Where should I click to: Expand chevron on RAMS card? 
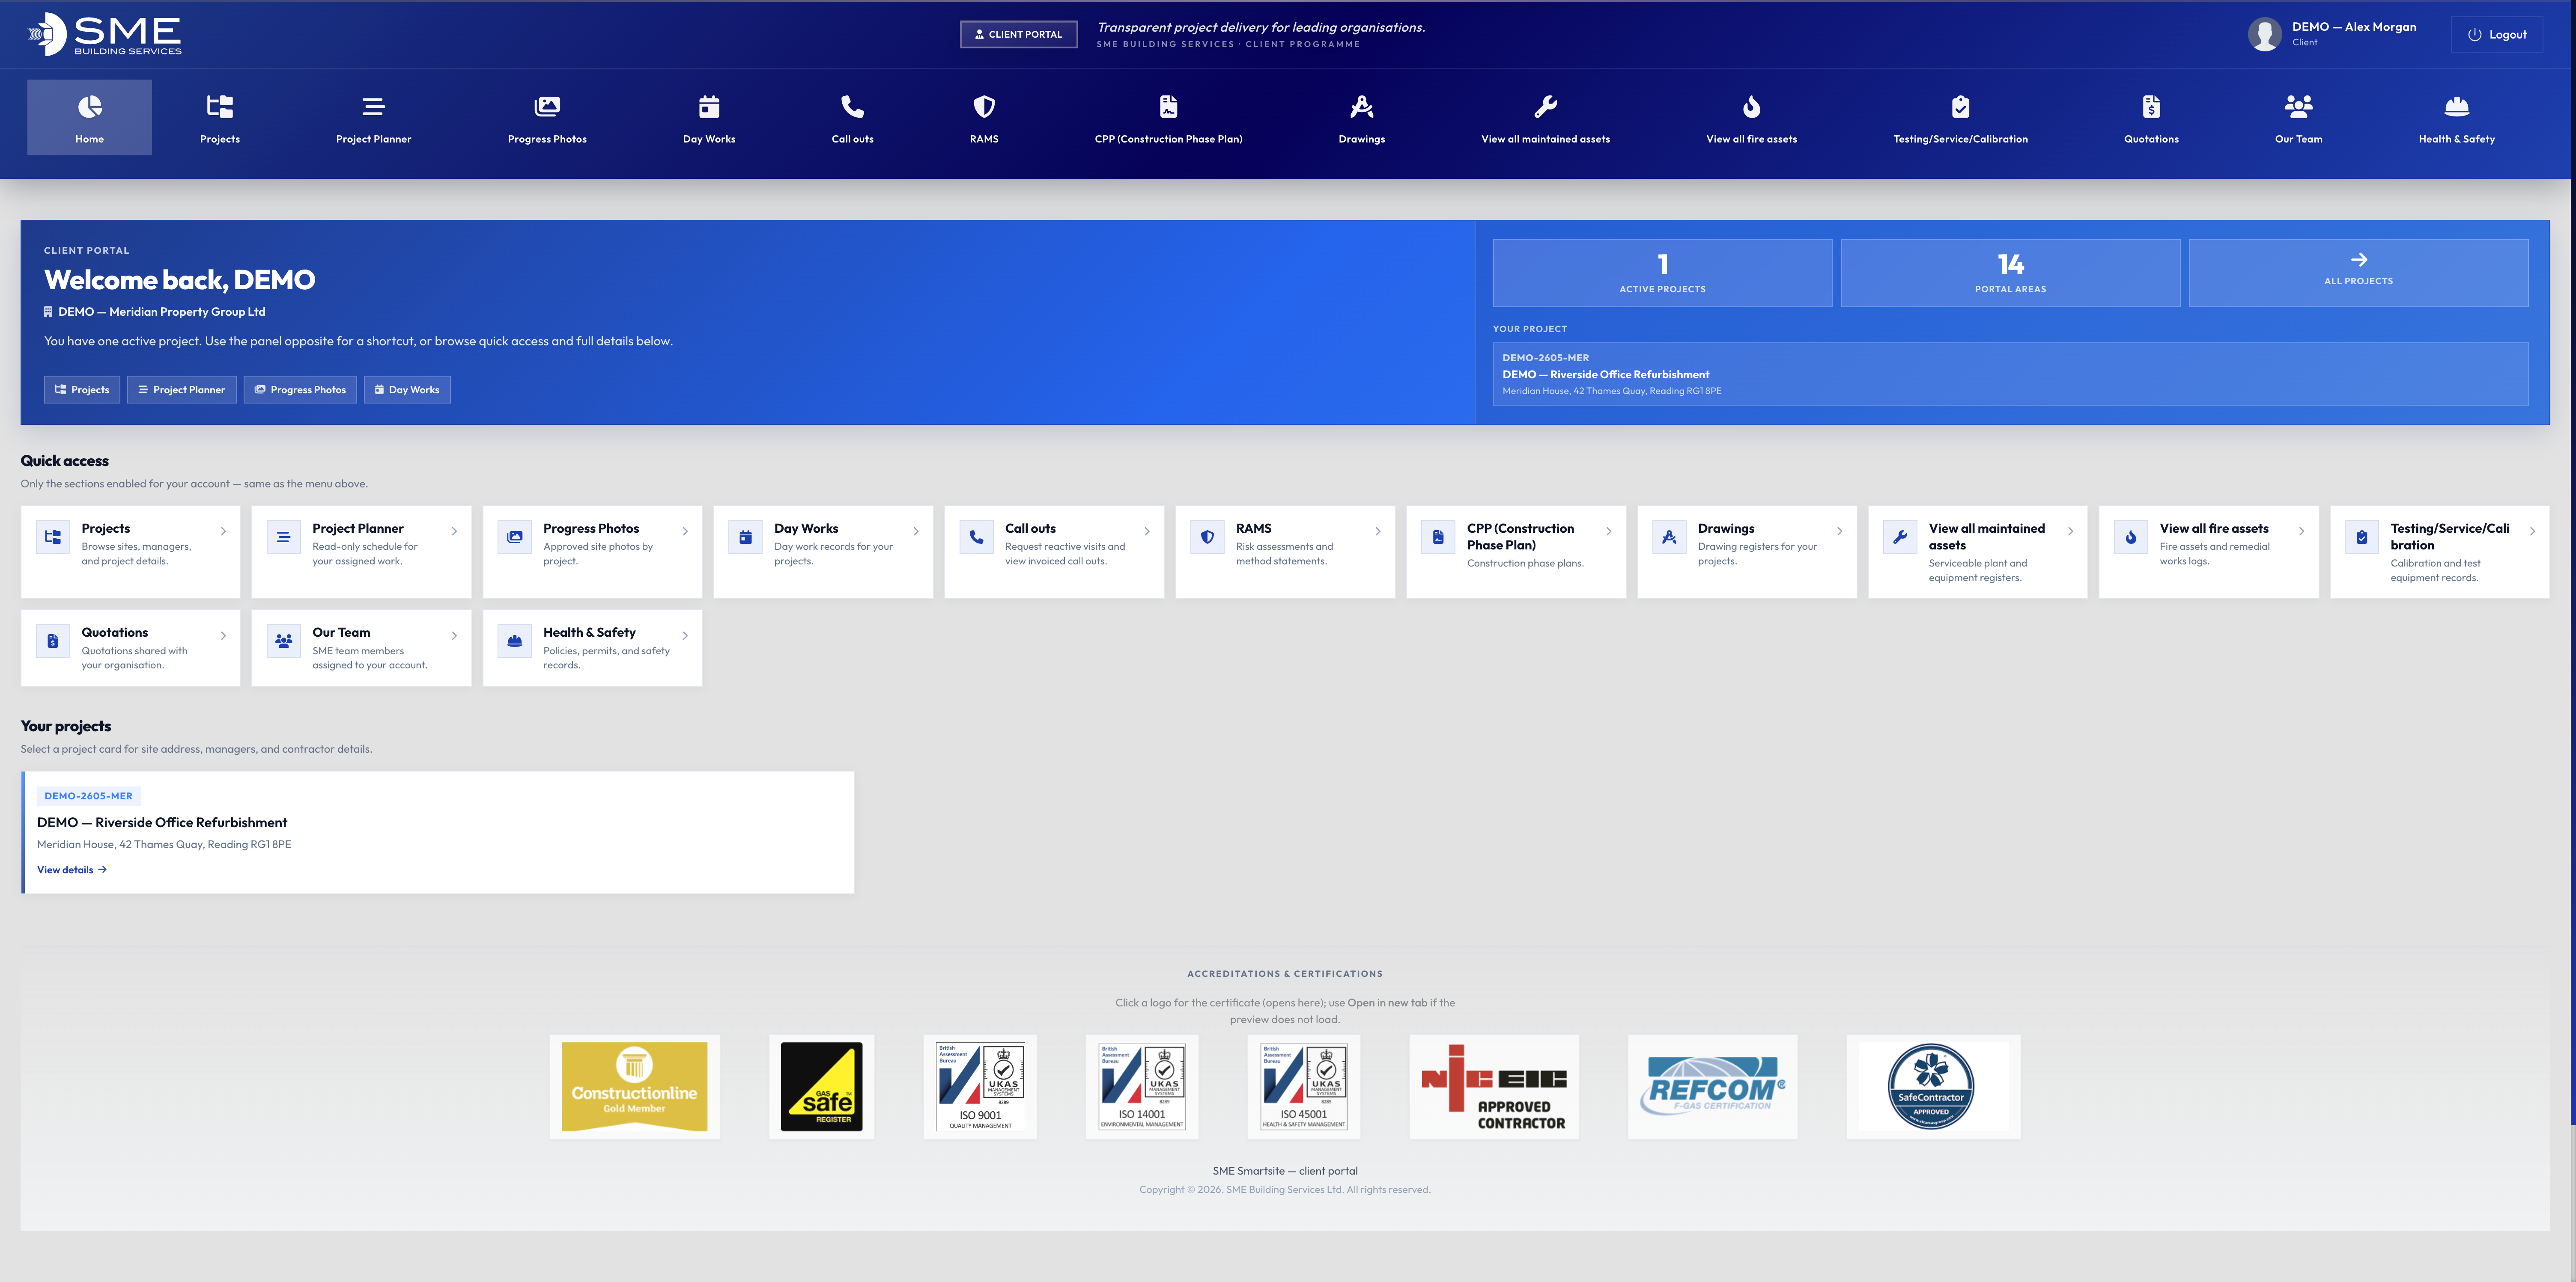[1378, 531]
